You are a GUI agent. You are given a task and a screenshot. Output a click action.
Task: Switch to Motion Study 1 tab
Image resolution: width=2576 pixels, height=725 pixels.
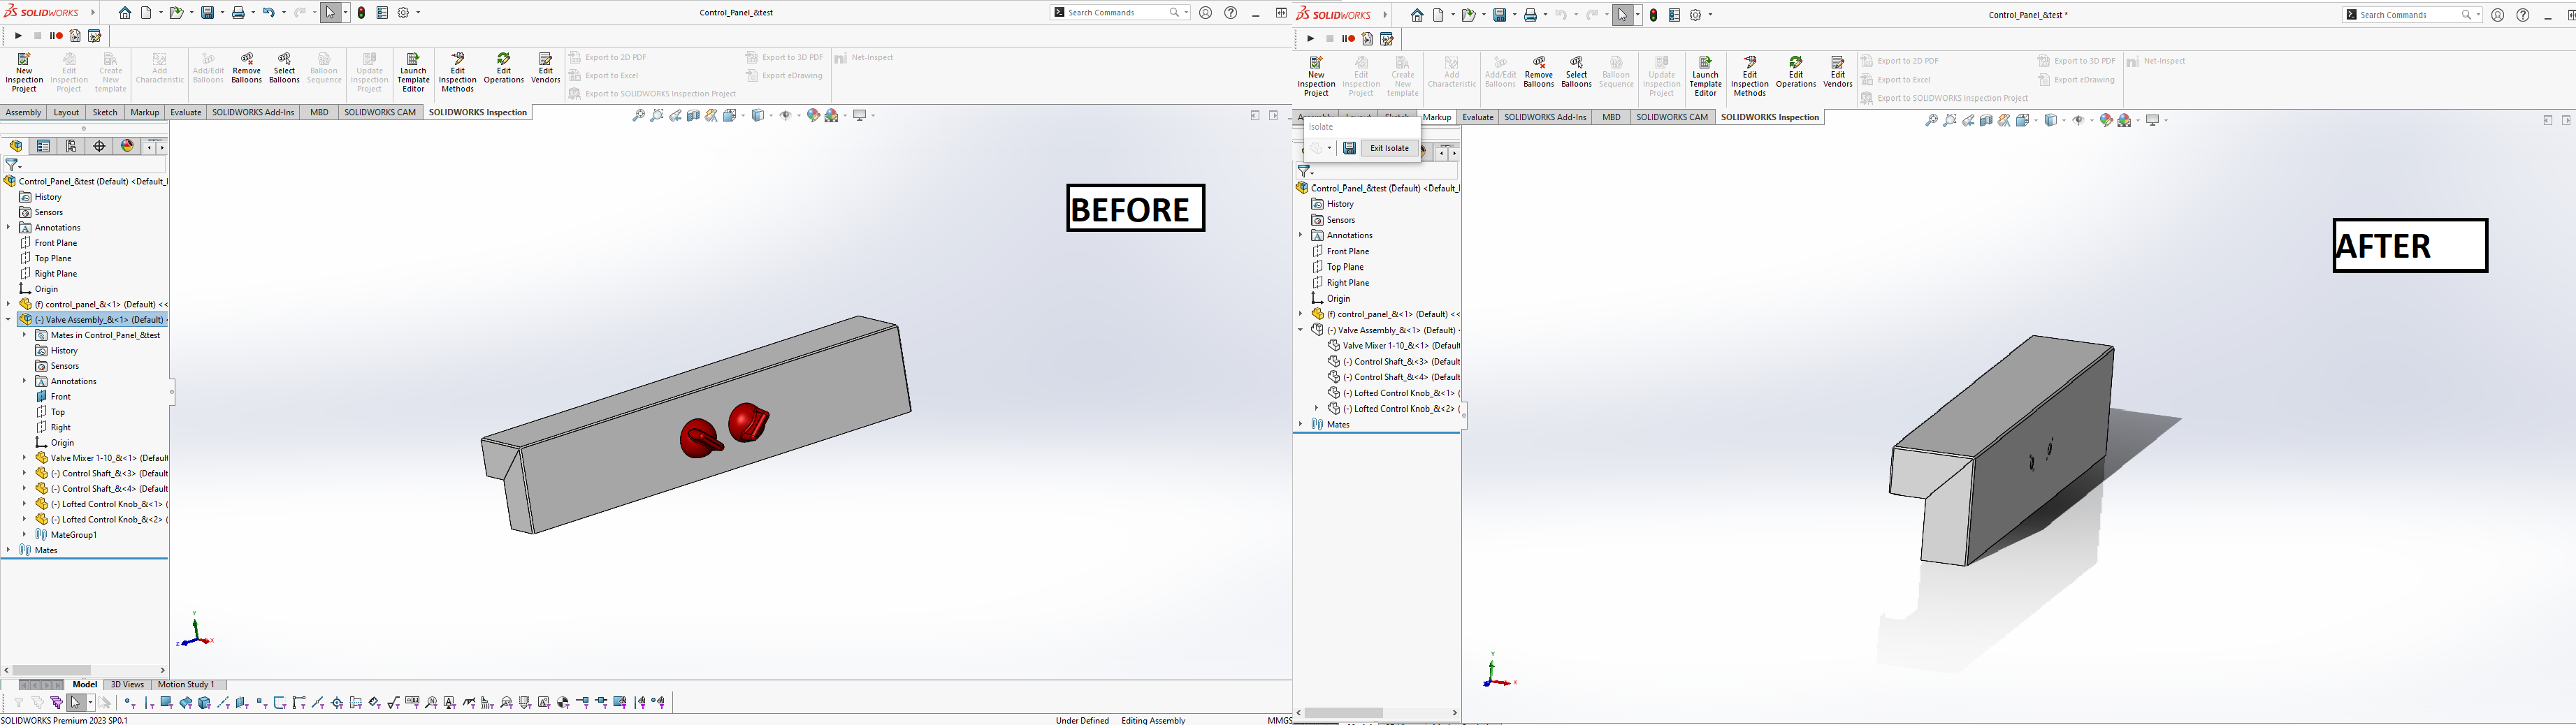(x=186, y=685)
